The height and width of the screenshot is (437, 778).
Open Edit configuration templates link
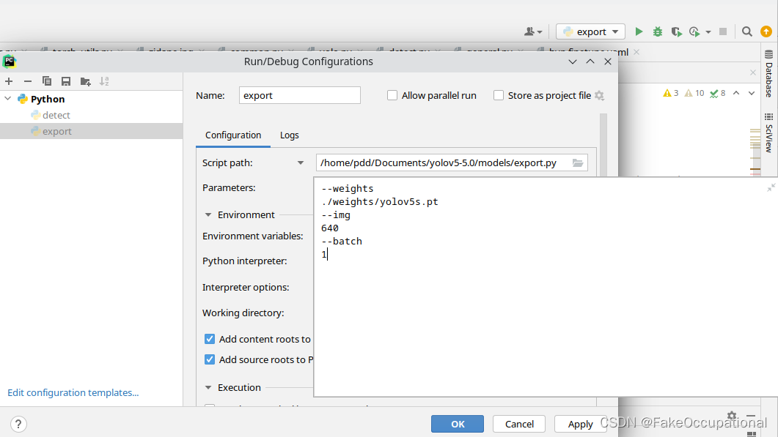point(73,392)
